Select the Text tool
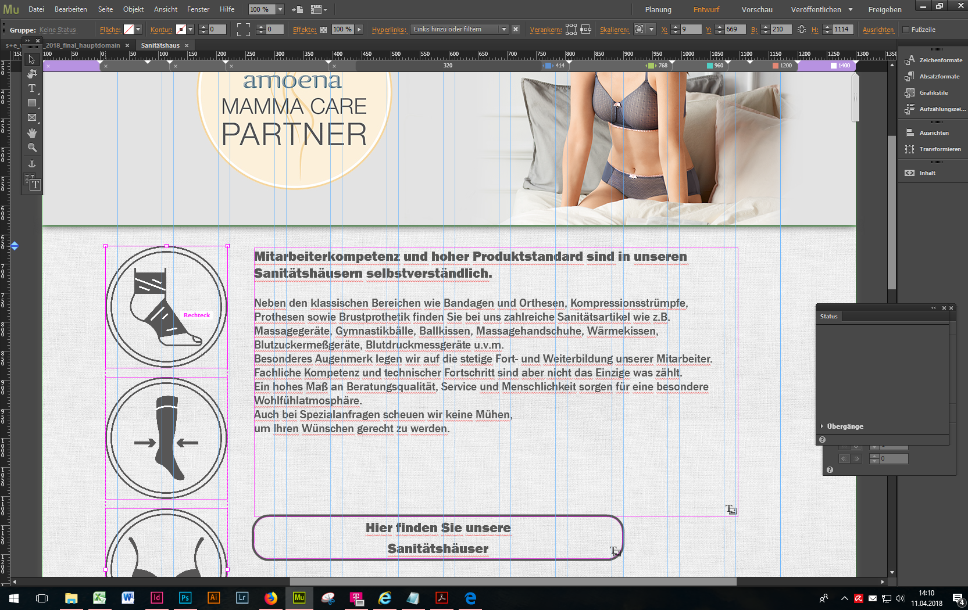This screenshot has height=610, width=968. [x=32, y=88]
